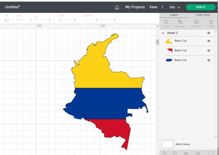Hide the yellow Basic Cut layer
This screenshot has width=219, height=155.
click(x=209, y=41)
